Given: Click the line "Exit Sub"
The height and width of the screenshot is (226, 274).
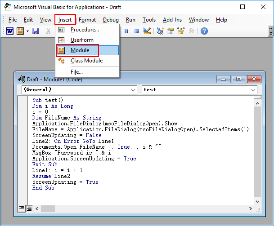Looking at the screenshot, I should coord(45,164).
